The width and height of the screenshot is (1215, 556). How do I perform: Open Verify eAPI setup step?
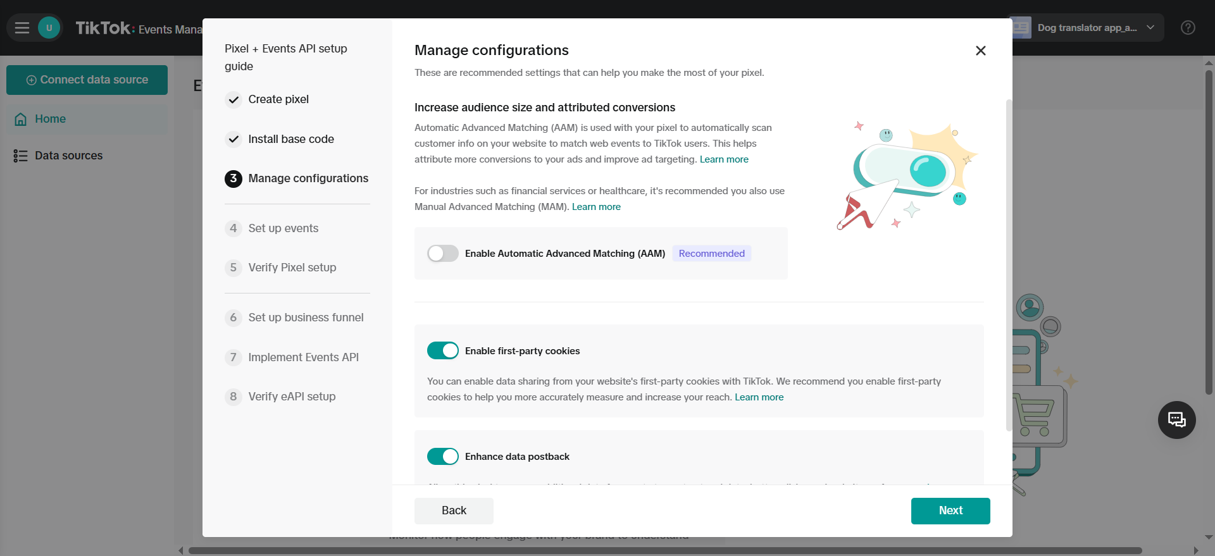pos(292,397)
